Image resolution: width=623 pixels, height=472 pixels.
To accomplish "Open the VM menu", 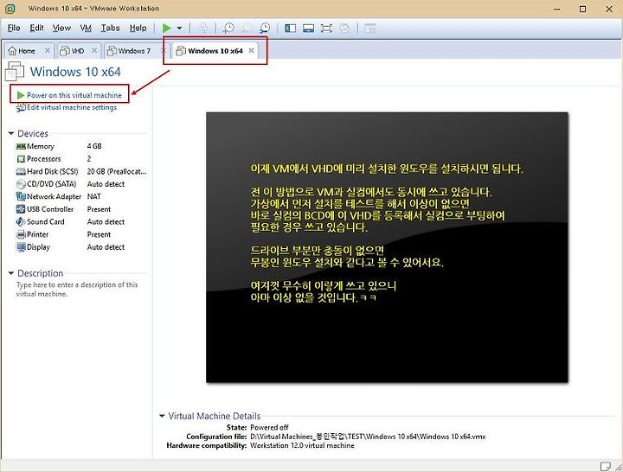I will pyautogui.click(x=86, y=28).
